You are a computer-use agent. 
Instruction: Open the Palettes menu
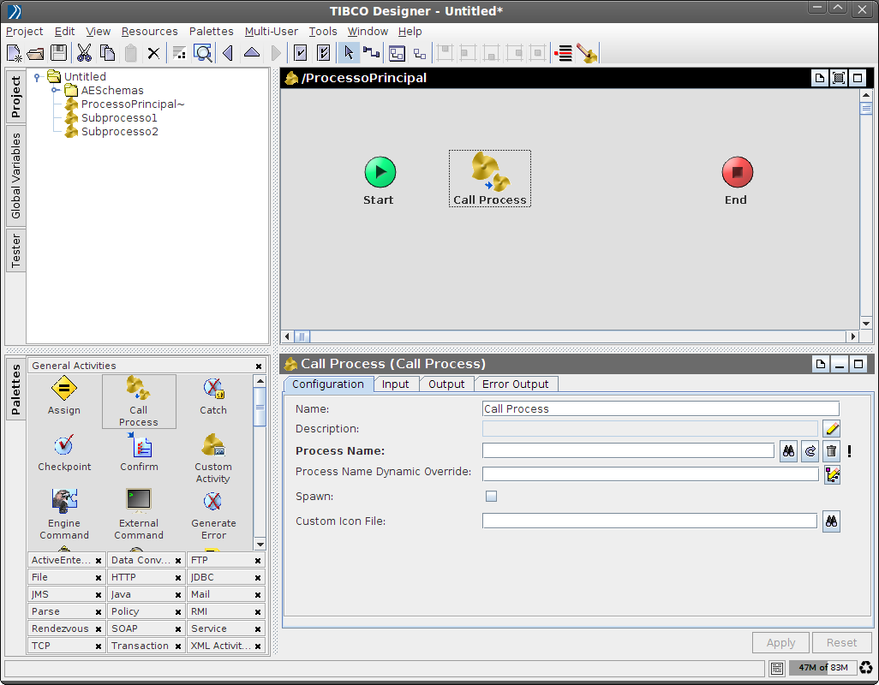pyautogui.click(x=212, y=32)
